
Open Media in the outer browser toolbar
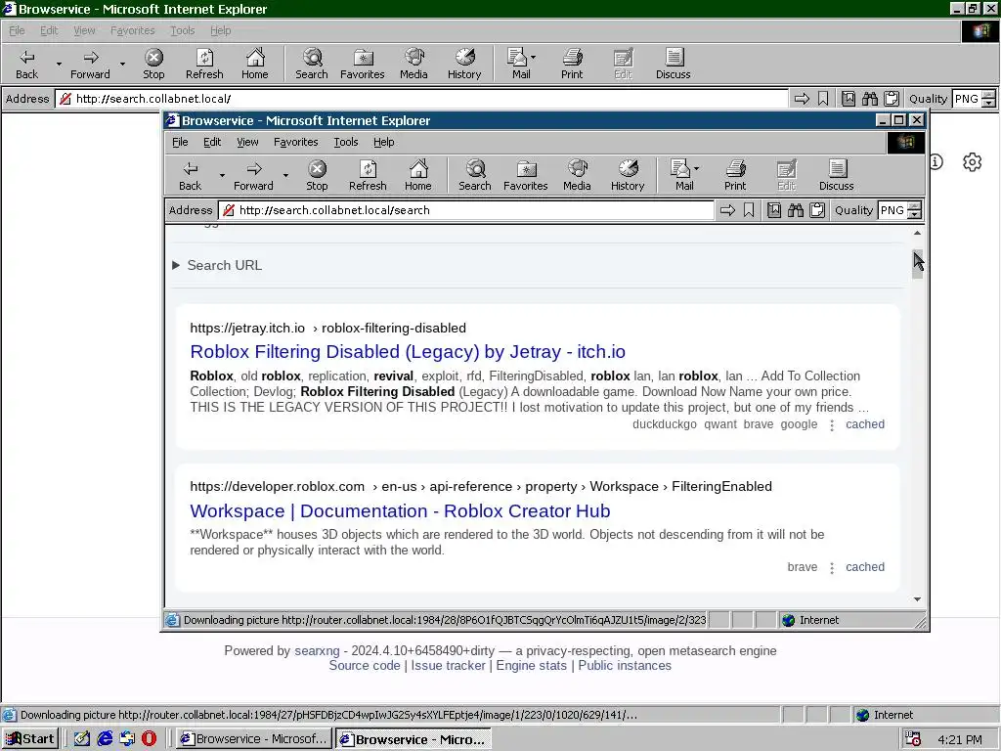pos(413,64)
